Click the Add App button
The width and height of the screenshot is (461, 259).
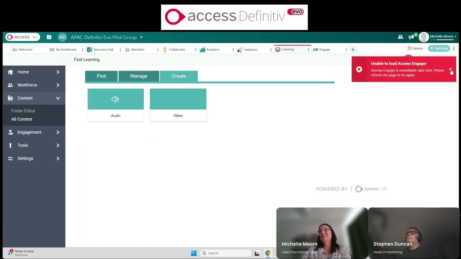439,48
